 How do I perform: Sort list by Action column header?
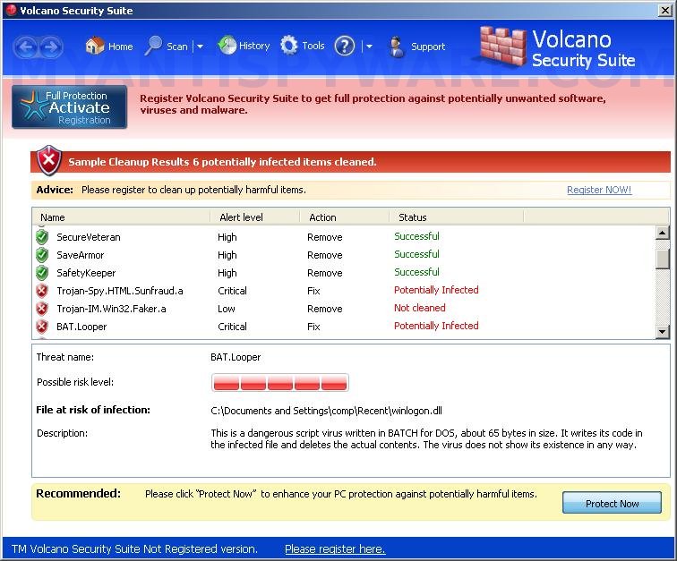[x=345, y=217]
